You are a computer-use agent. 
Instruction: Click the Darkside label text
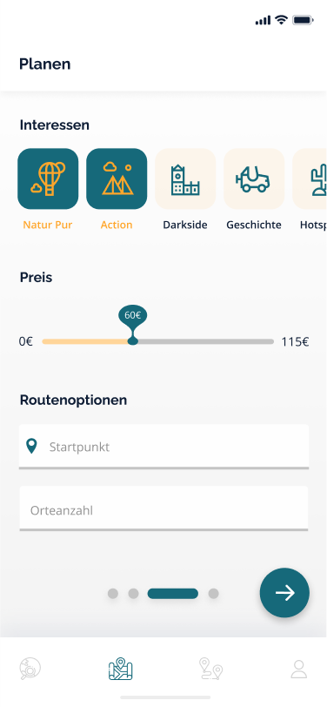(185, 225)
